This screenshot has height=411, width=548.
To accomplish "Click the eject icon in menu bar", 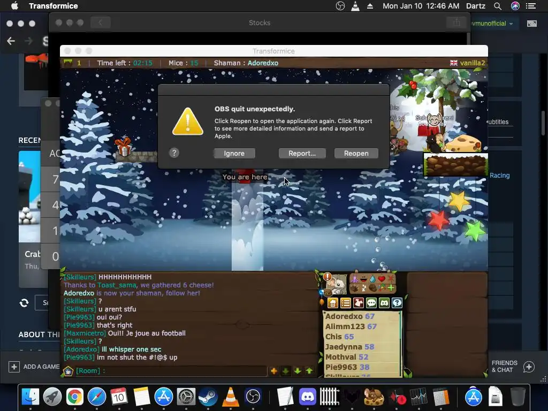I will [x=370, y=6].
